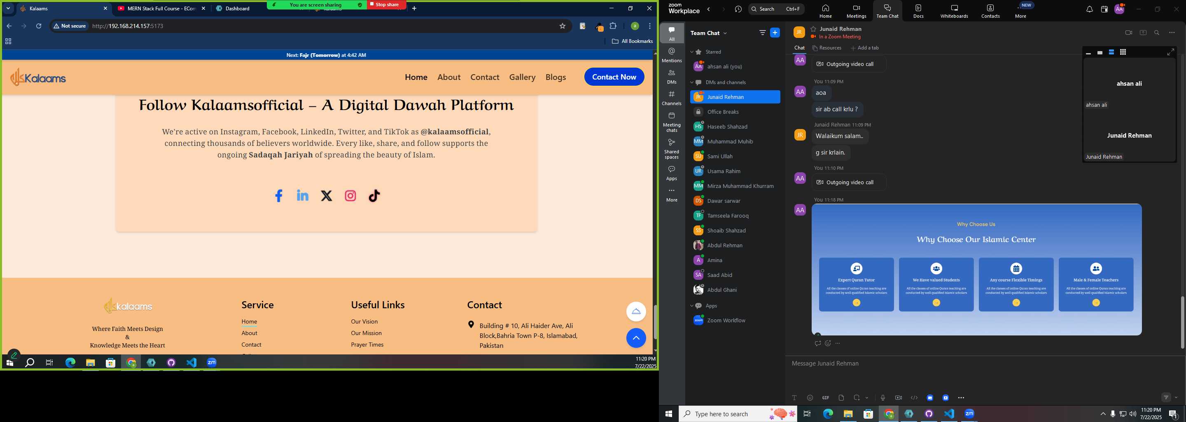
Task: Collapse the DMs and channels section
Action: tap(691, 82)
